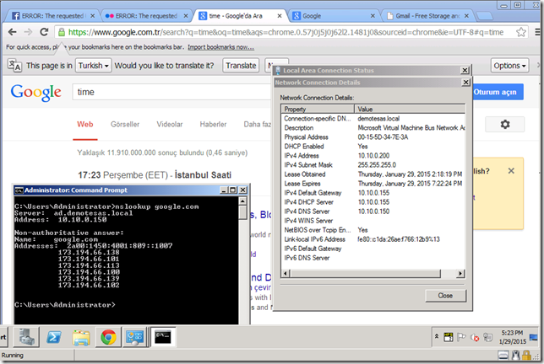The height and width of the screenshot is (364, 544).
Task: Select the Videolar search category
Action: point(169,124)
